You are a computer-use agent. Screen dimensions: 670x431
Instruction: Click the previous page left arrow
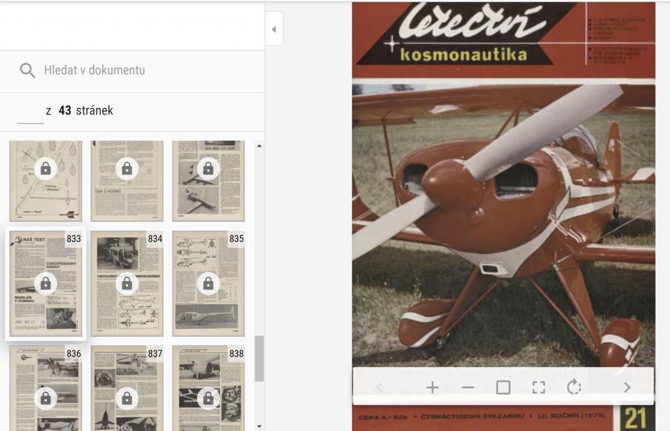(379, 388)
